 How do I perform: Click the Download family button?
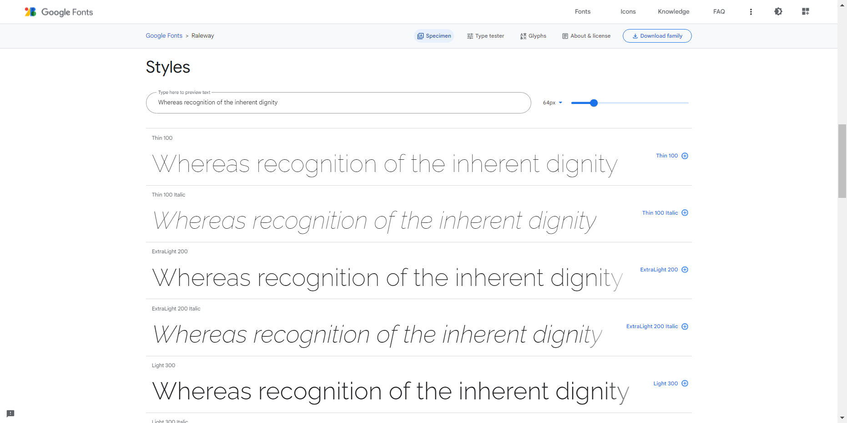click(657, 36)
